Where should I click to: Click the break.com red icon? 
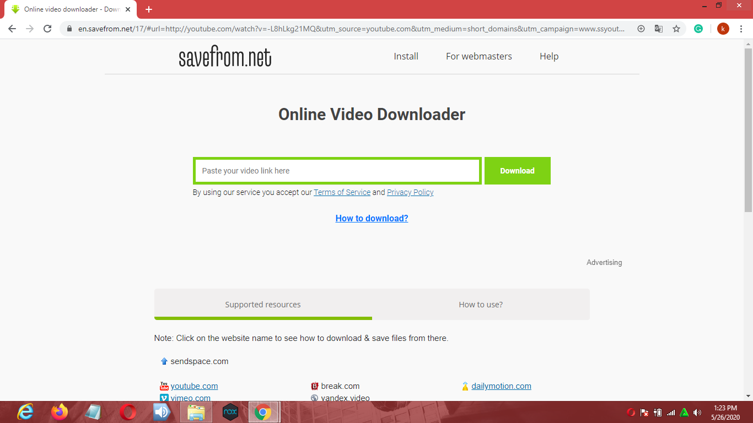pyautogui.click(x=315, y=386)
